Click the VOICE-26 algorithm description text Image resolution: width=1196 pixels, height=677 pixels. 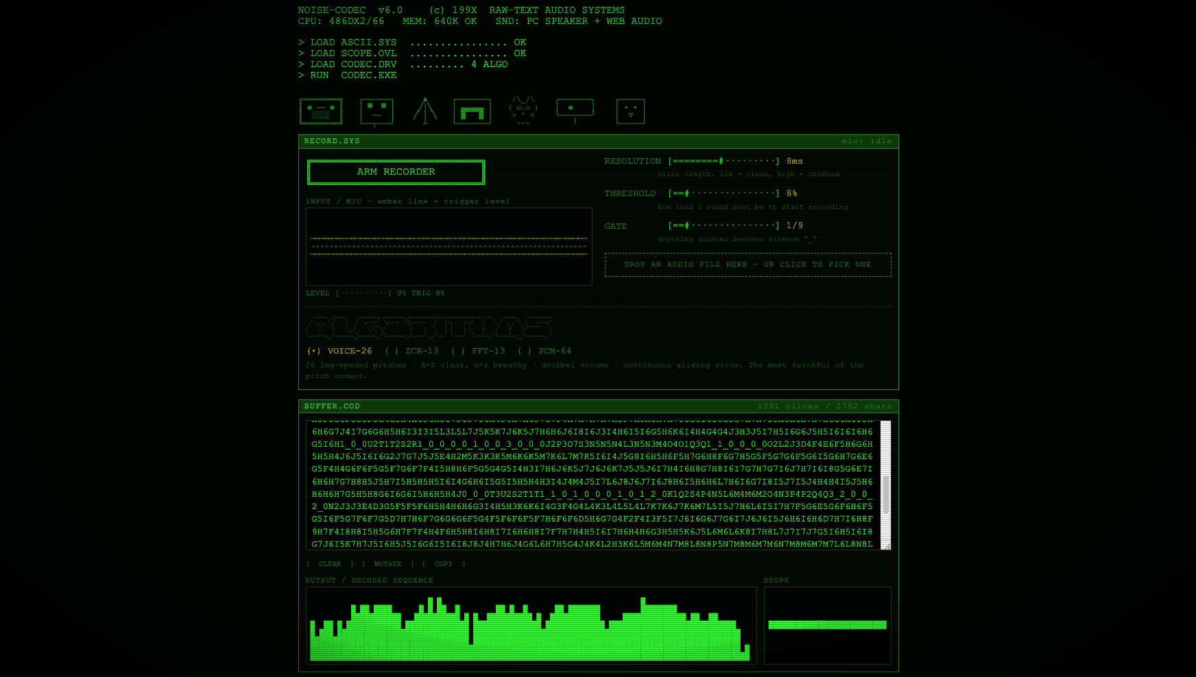584,370
